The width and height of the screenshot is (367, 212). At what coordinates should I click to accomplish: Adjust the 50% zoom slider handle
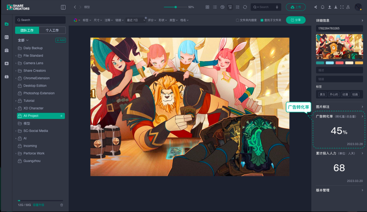coord(175,7)
